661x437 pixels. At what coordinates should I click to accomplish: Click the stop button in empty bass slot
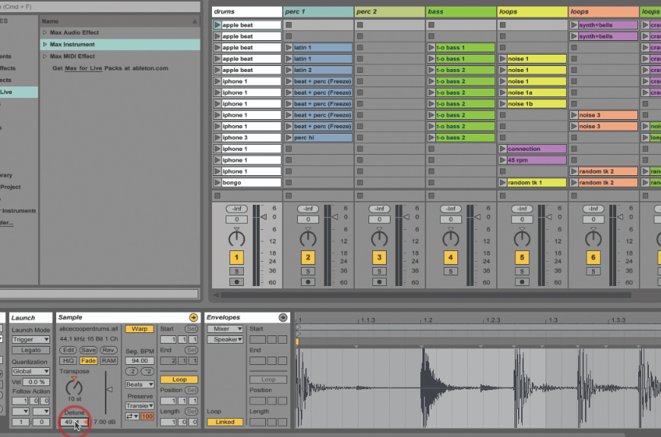point(431,25)
